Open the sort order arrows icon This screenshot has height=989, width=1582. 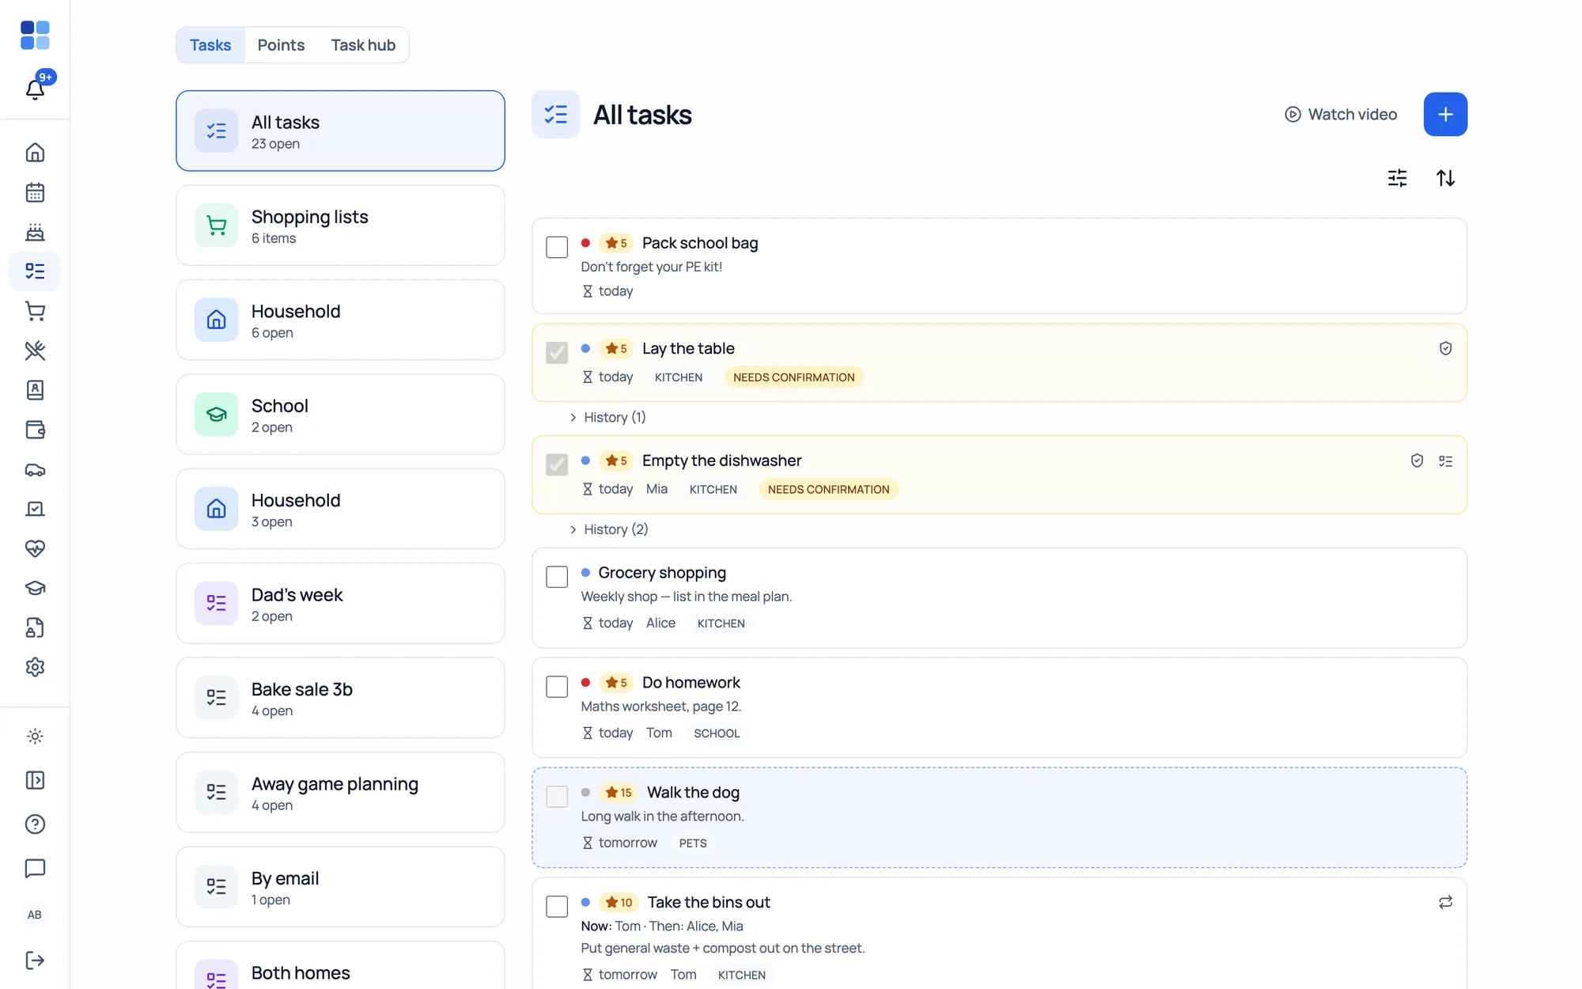pyautogui.click(x=1445, y=178)
